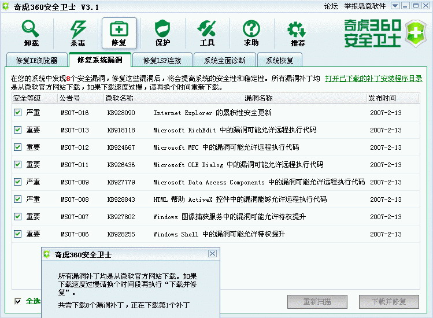Toggle the MS07-008 KB928843 checkbox

(18, 199)
